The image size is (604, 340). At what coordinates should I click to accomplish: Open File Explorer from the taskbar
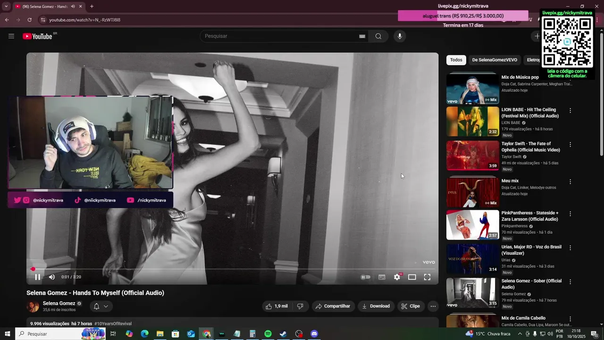160,334
